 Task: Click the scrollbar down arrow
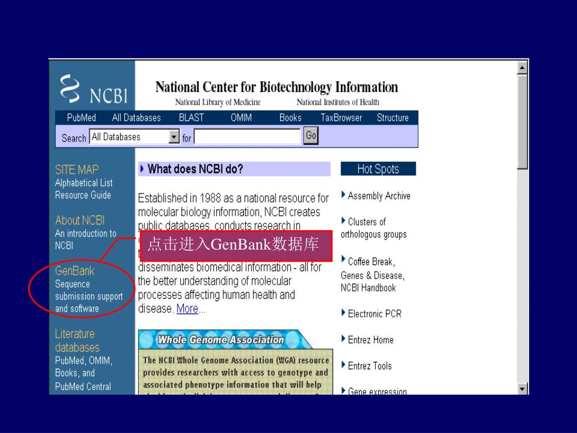click(522, 388)
